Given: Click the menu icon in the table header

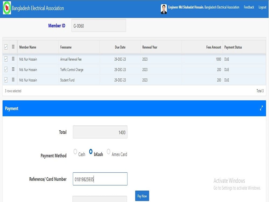Looking at the screenshot, I should point(13,47).
